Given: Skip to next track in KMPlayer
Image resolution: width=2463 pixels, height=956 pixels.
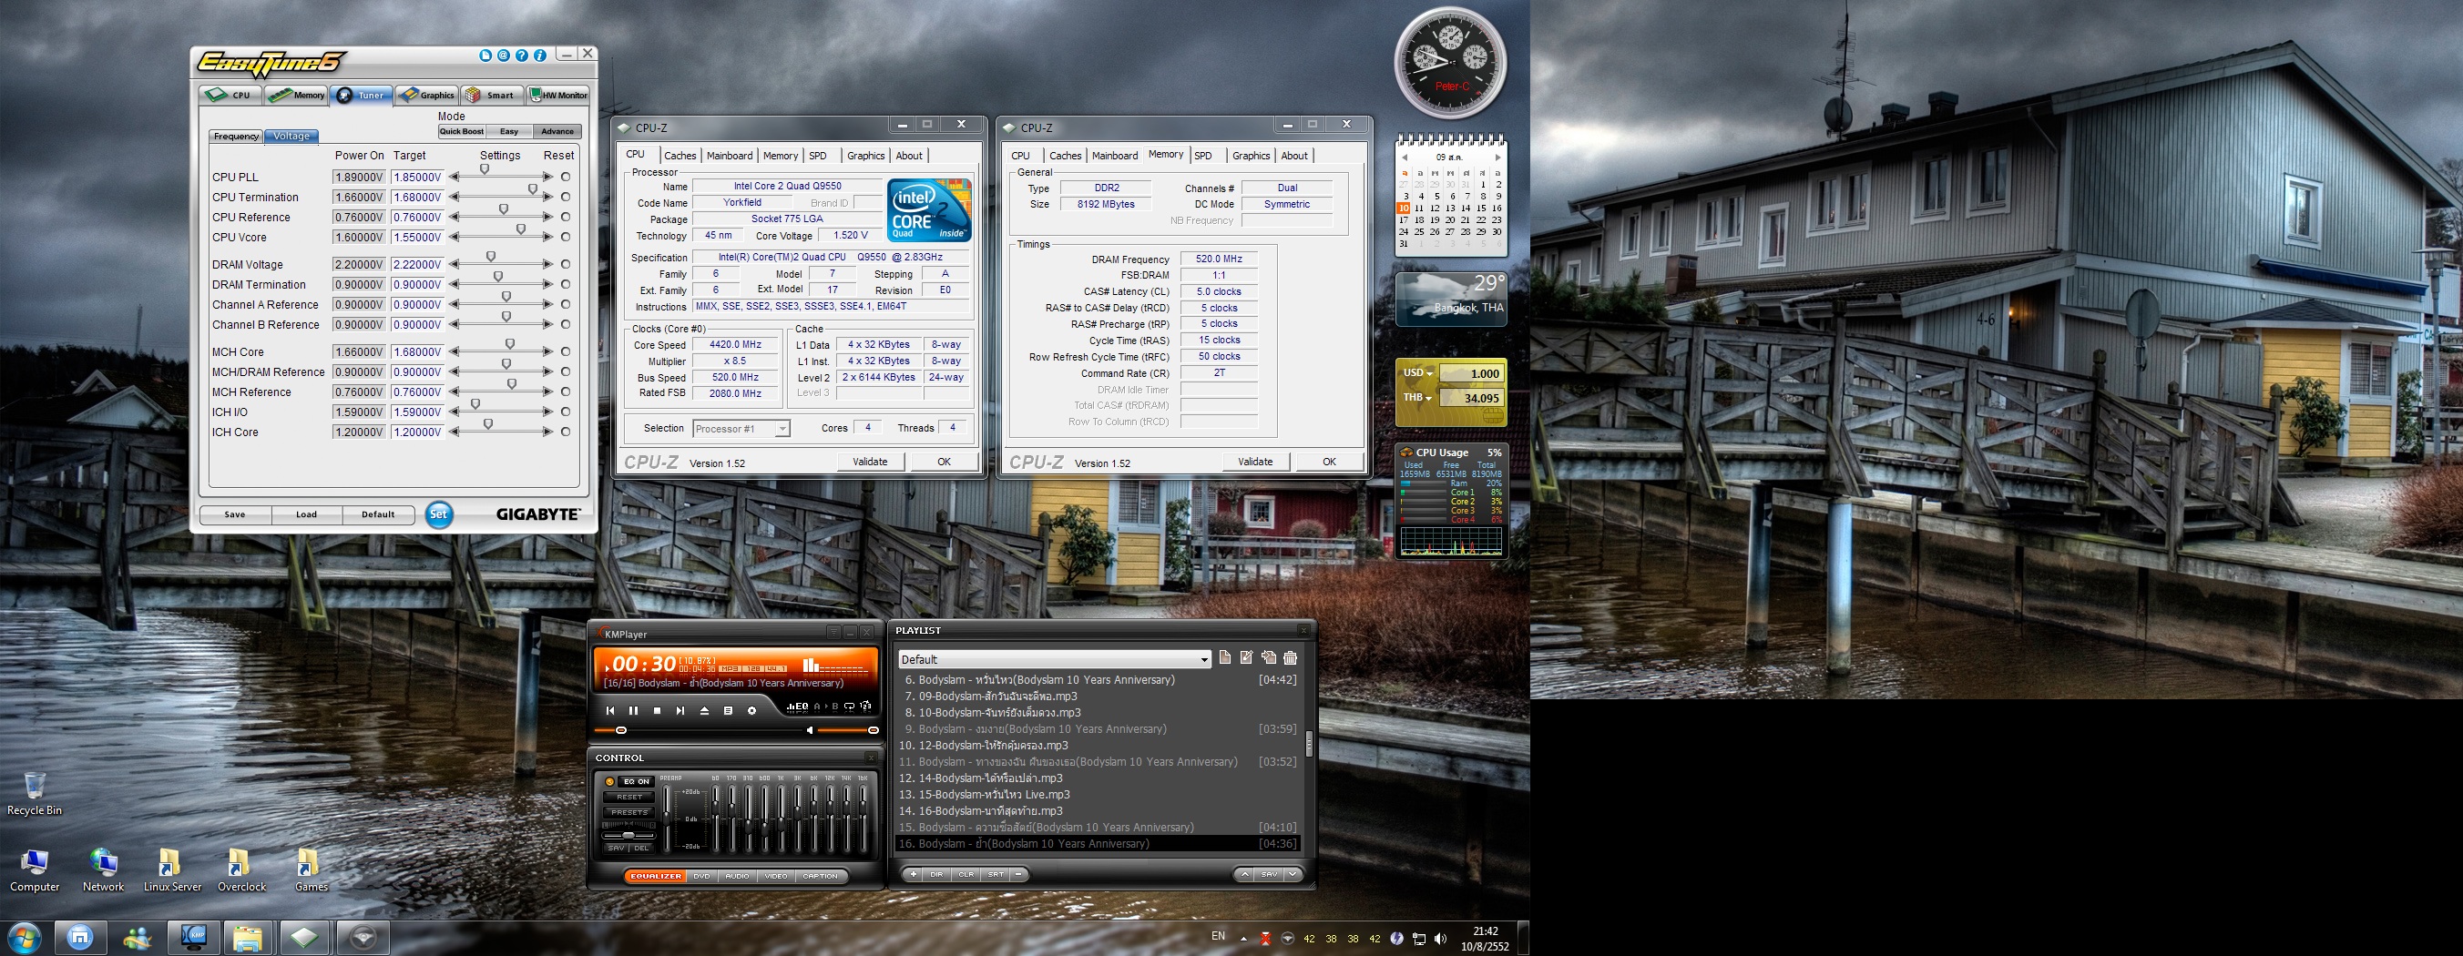Looking at the screenshot, I should [x=680, y=710].
